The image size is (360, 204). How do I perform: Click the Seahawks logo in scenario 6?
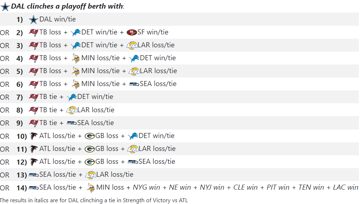pos(134,84)
